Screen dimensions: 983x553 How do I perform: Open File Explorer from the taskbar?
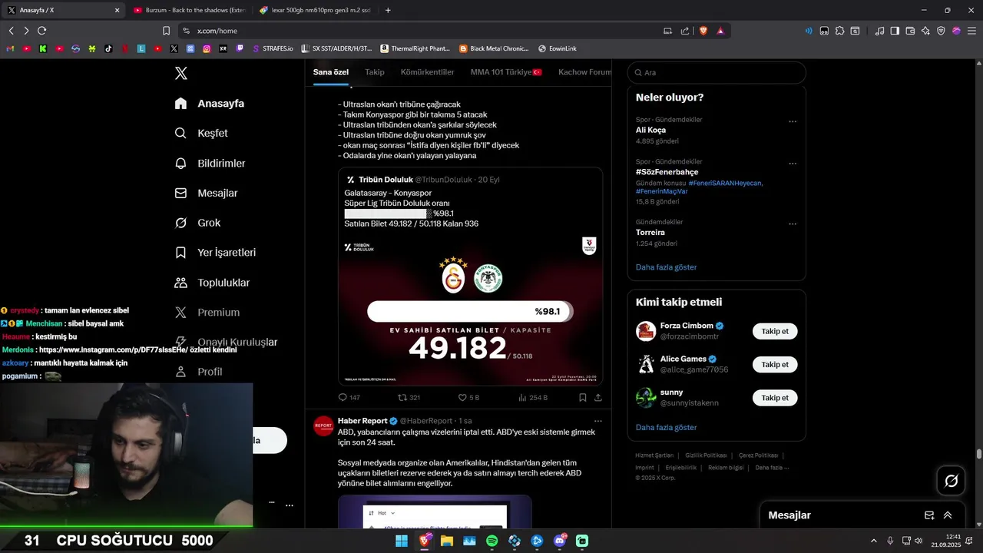coord(447,541)
